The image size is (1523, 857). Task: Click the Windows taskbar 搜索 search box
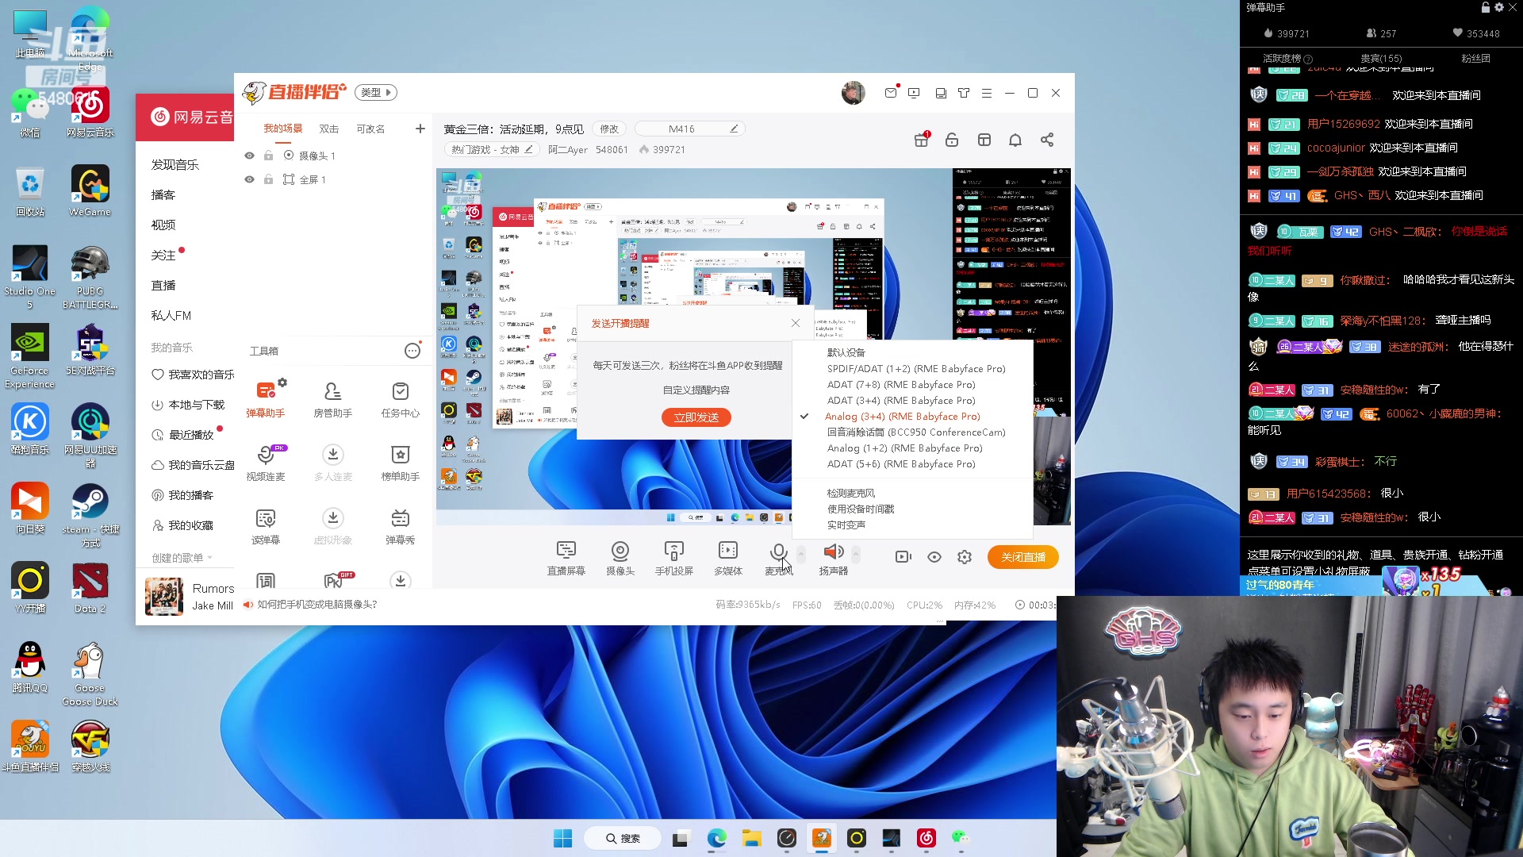pyautogui.click(x=623, y=838)
